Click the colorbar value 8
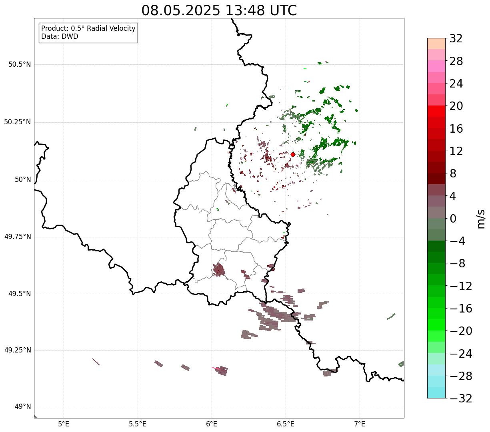This screenshot has height=432, width=490. pyautogui.click(x=453, y=173)
